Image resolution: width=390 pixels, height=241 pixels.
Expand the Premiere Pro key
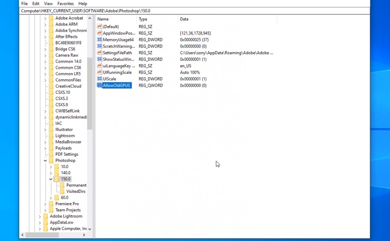click(x=45, y=204)
